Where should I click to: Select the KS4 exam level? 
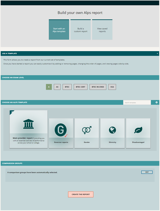coord(112,87)
